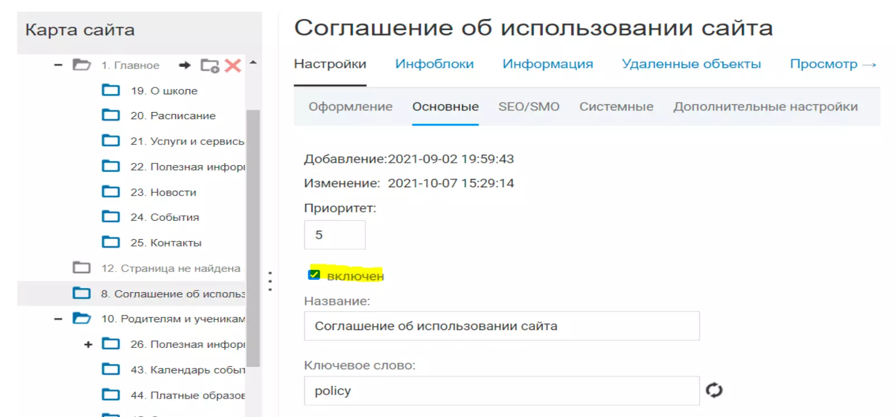The width and height of the screenshot is (896, 417).
Task: Select tree item 44. Платные образовательные
Action: (x=188, y=395)
